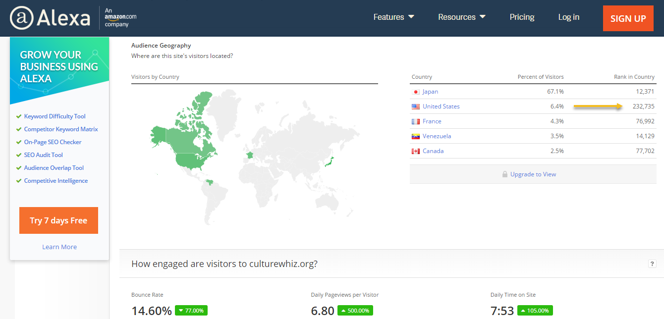Image resolution: width=664 pixels, height=319 pixels.
Task: Click the Venezuela flag icon
Action: [416, 136]
